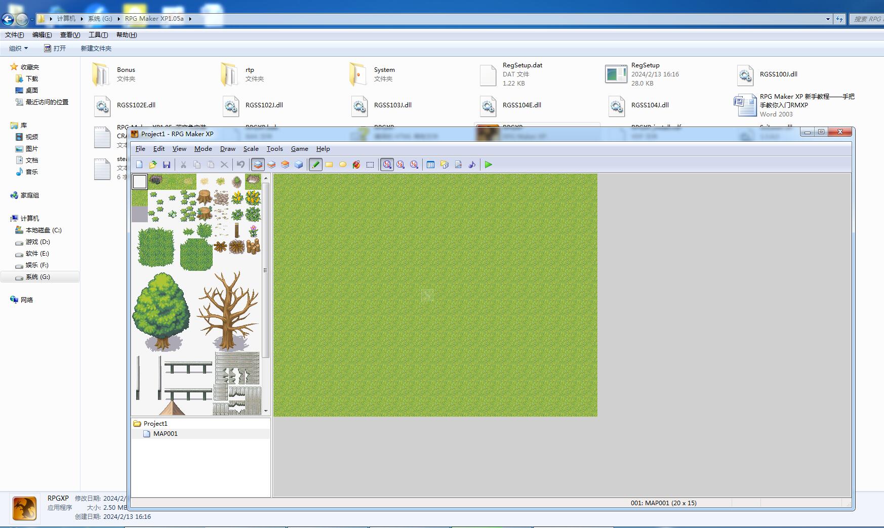Click the Paste clipboard icon
Viewport: 884px width, 528px height.
coord(211,165)
